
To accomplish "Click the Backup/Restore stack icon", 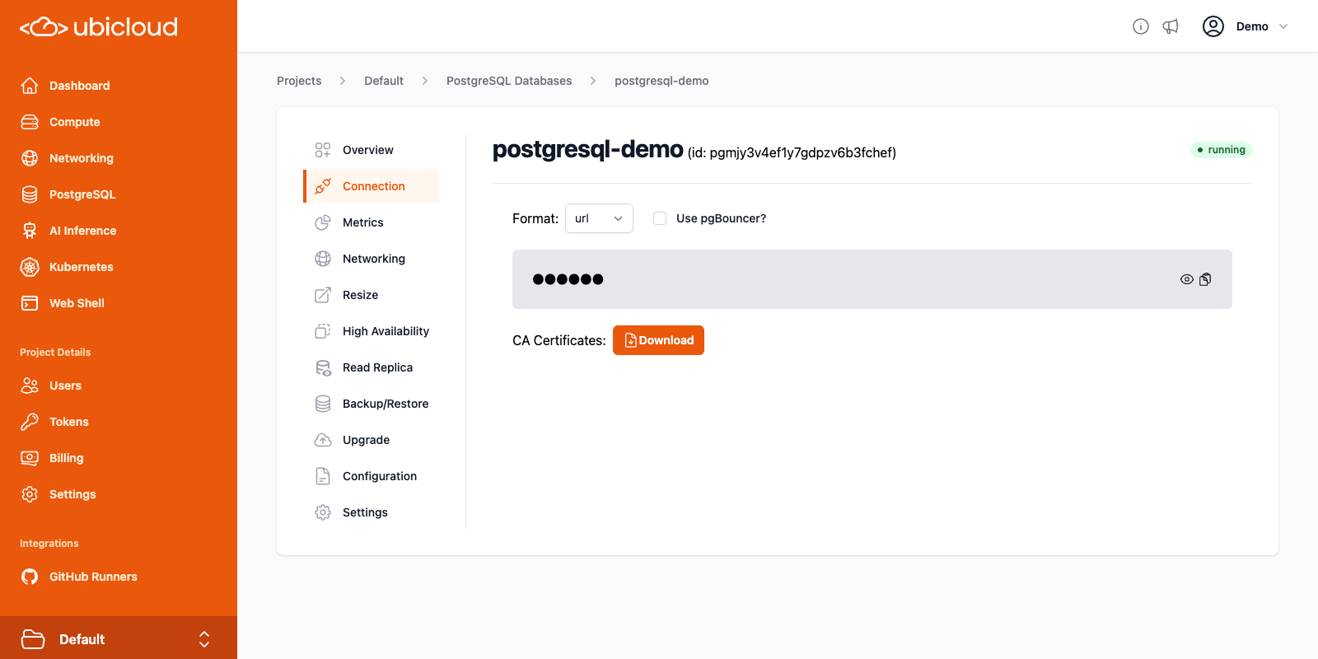I will tap(323, 404).
